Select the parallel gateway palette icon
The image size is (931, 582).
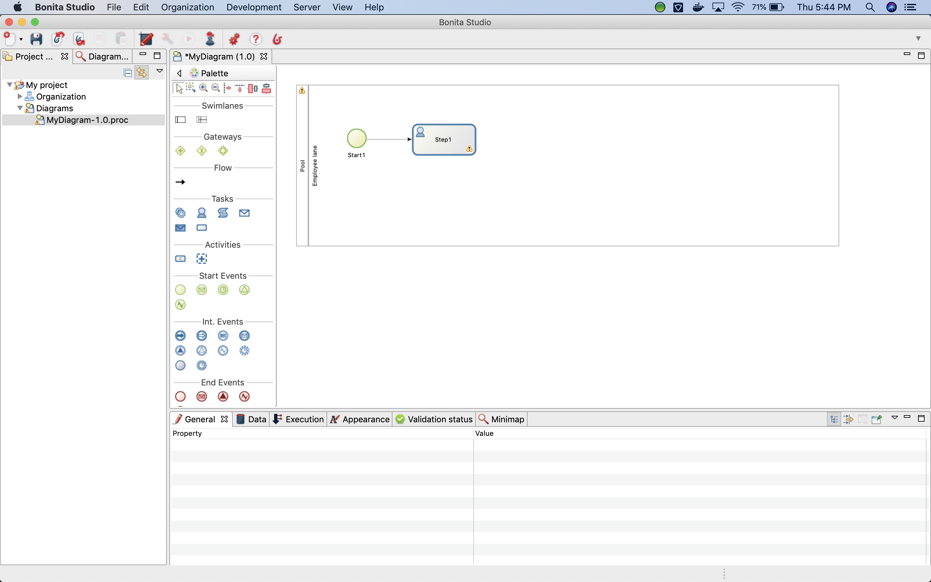tap(180, 151)
